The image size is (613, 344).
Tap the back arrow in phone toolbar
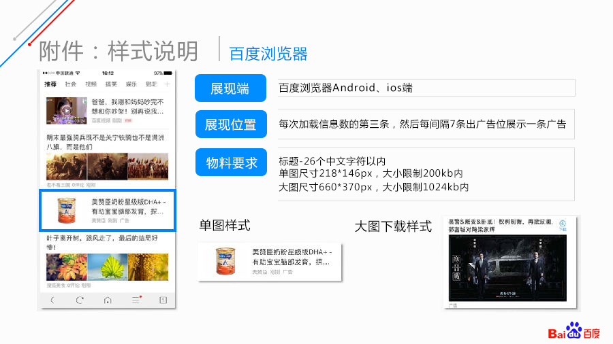coord(52,300)
